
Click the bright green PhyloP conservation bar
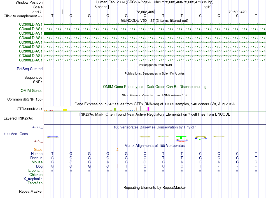tap(181, 137)
